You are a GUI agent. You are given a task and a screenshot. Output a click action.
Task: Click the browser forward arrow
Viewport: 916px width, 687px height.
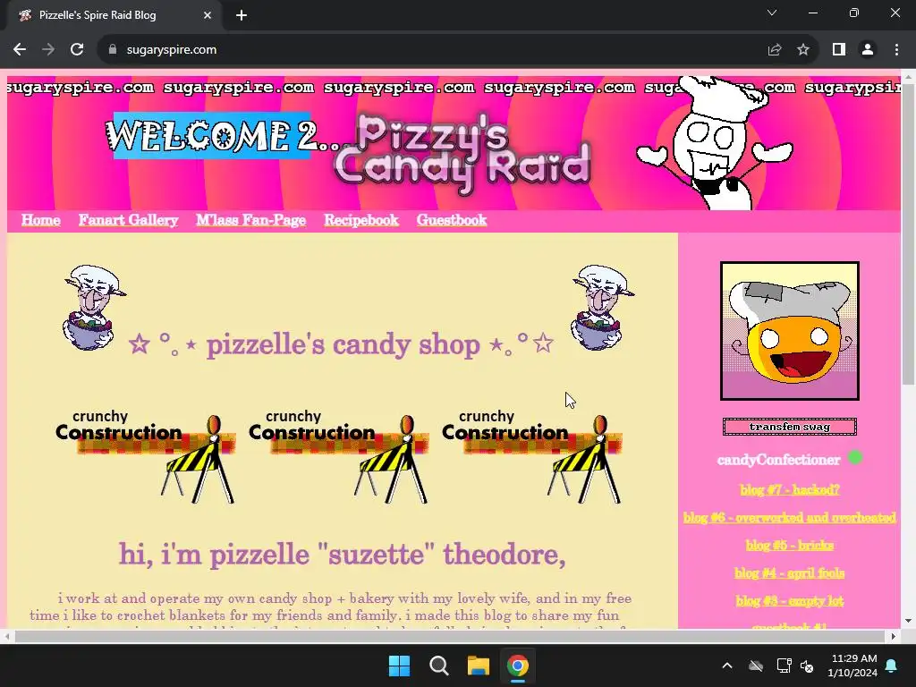(48, 50)
